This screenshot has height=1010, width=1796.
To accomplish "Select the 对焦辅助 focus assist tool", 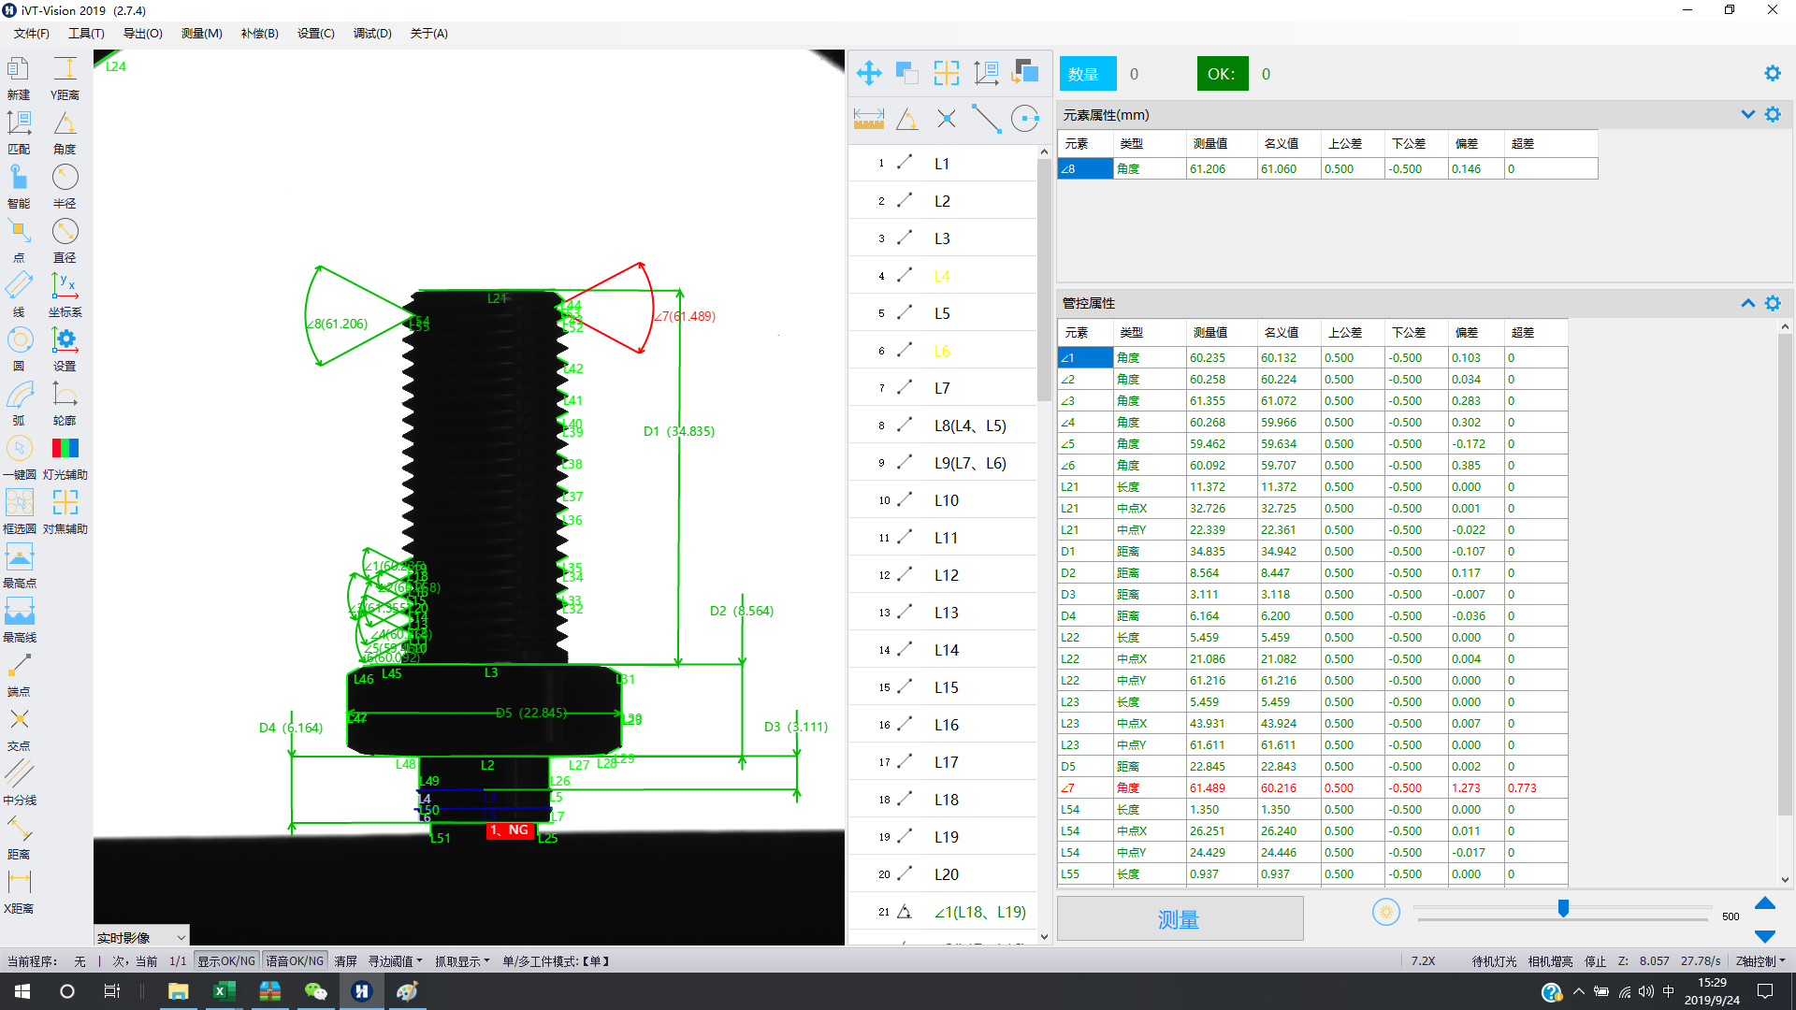I will 65,503.
